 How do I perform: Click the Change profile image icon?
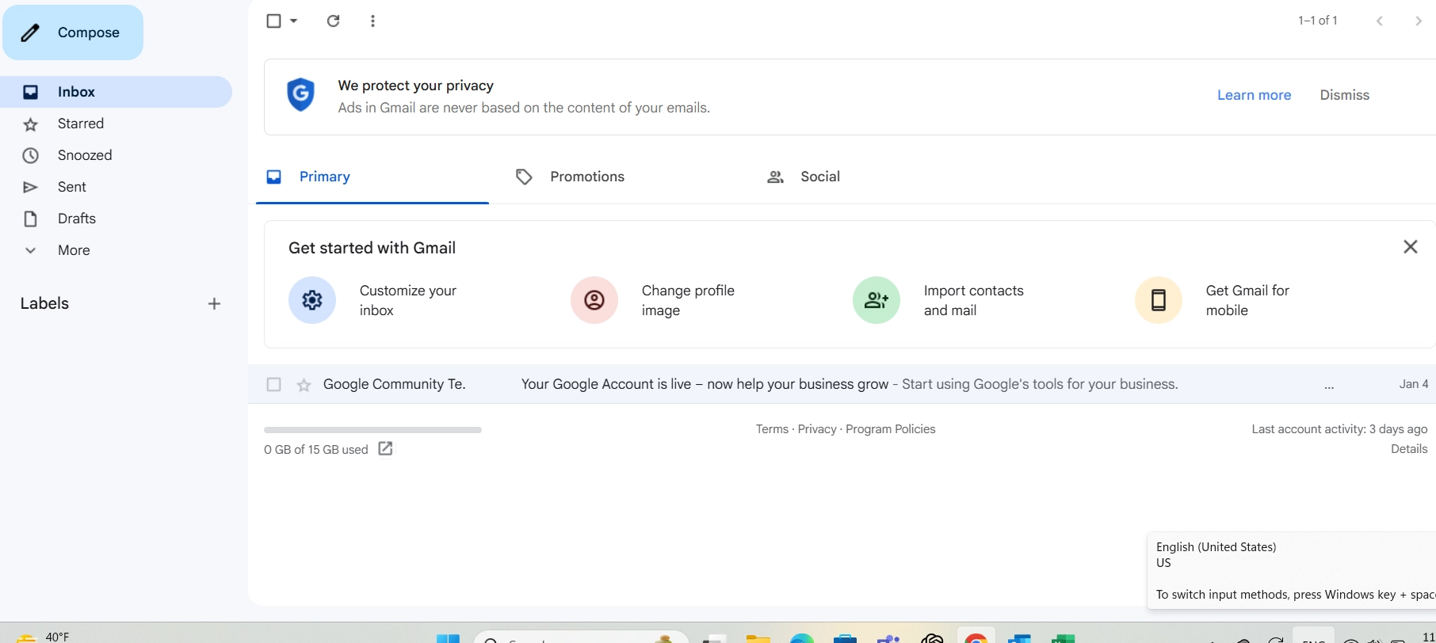594,300
